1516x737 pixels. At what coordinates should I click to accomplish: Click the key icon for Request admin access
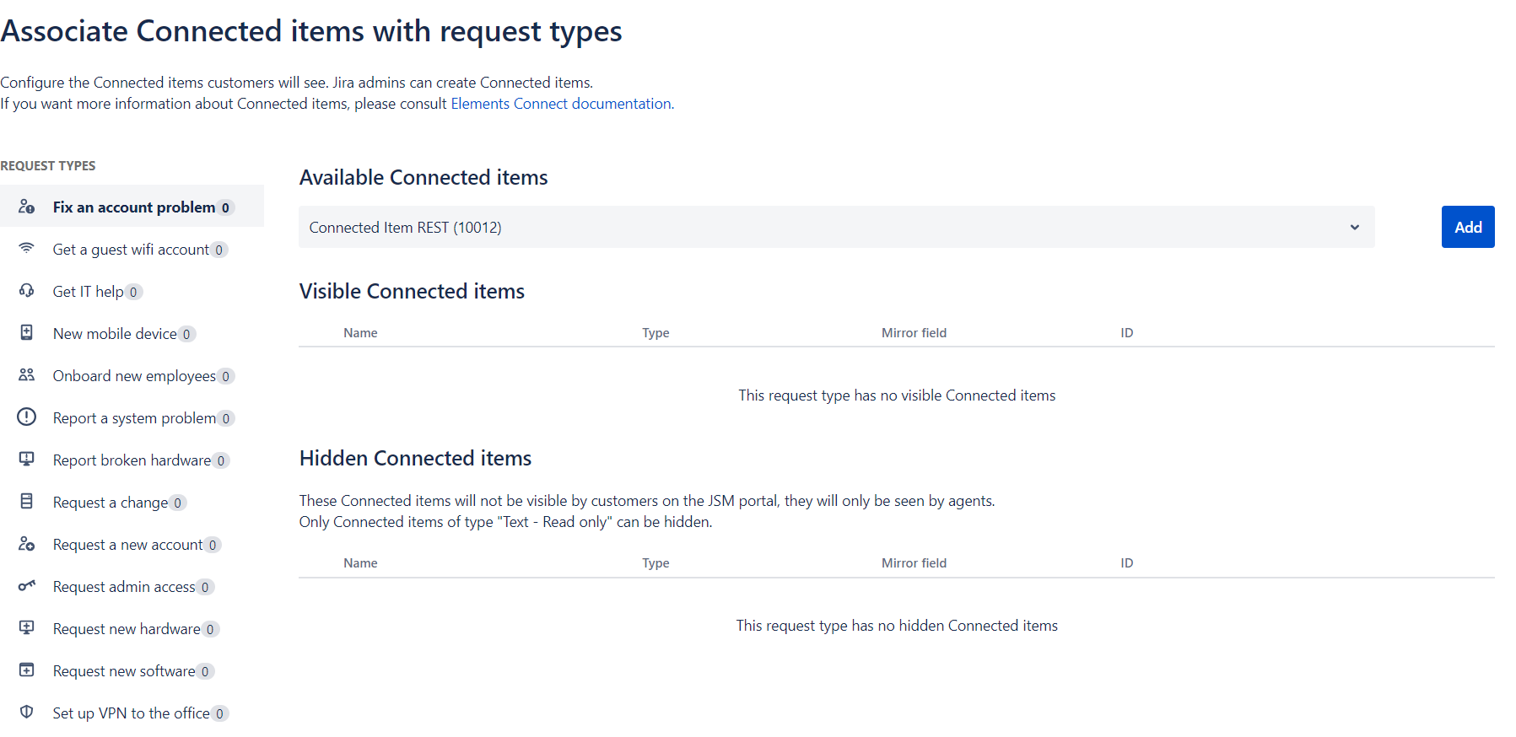[x=27, y=585]
